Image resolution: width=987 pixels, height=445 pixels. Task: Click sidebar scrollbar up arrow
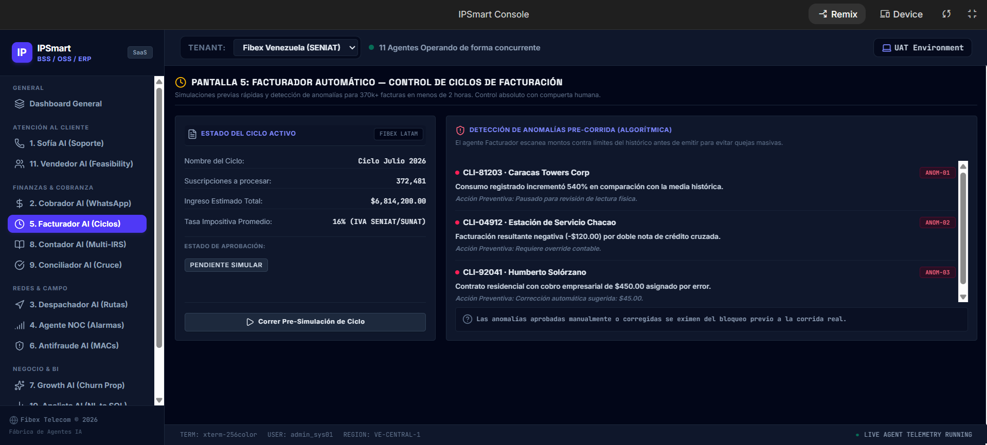[x=159, y=81]
